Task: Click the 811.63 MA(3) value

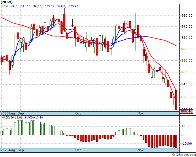Action: (25, 6)
